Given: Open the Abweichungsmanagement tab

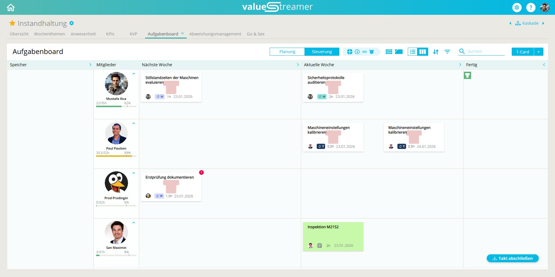Looking at the screenshot, I should click(215, 34).
